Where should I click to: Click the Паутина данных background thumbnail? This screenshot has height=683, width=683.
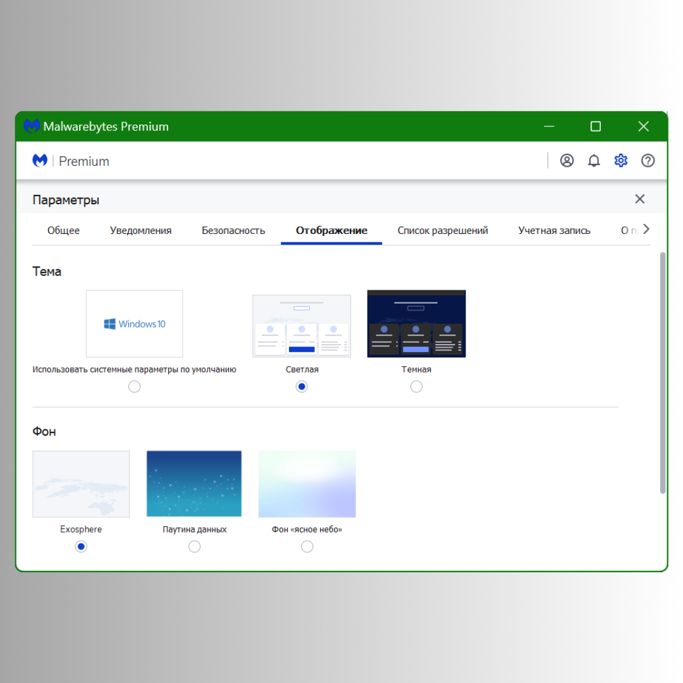click(194, 484)
